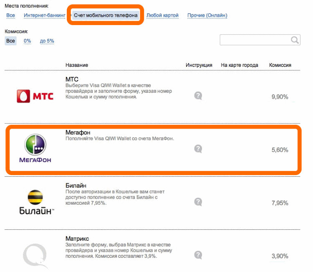Select the 'Все' commission filter

click(10, 41)
